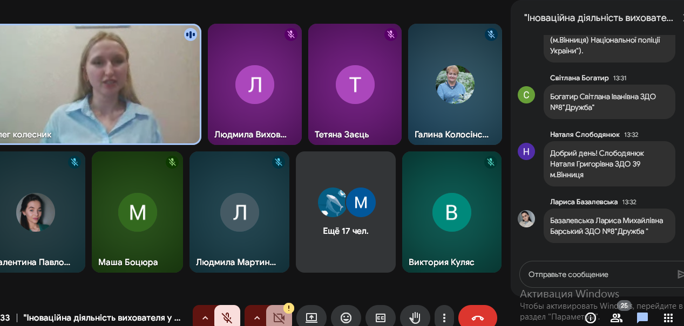Click Лариса Базалевська avatar in chat
Image resolution: width=684 pixels, height=326 pixels.
[x=526, y=219]
